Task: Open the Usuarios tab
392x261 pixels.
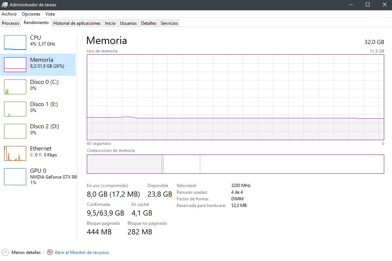Action: pyautogui.click(x=128, y=23)
